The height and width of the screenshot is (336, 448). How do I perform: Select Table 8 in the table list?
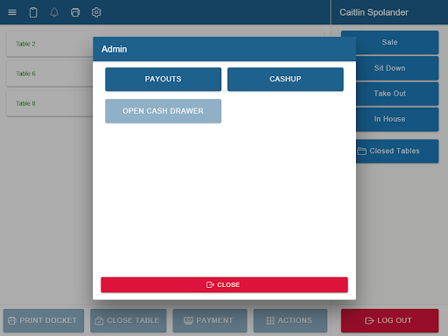point(50,103)
